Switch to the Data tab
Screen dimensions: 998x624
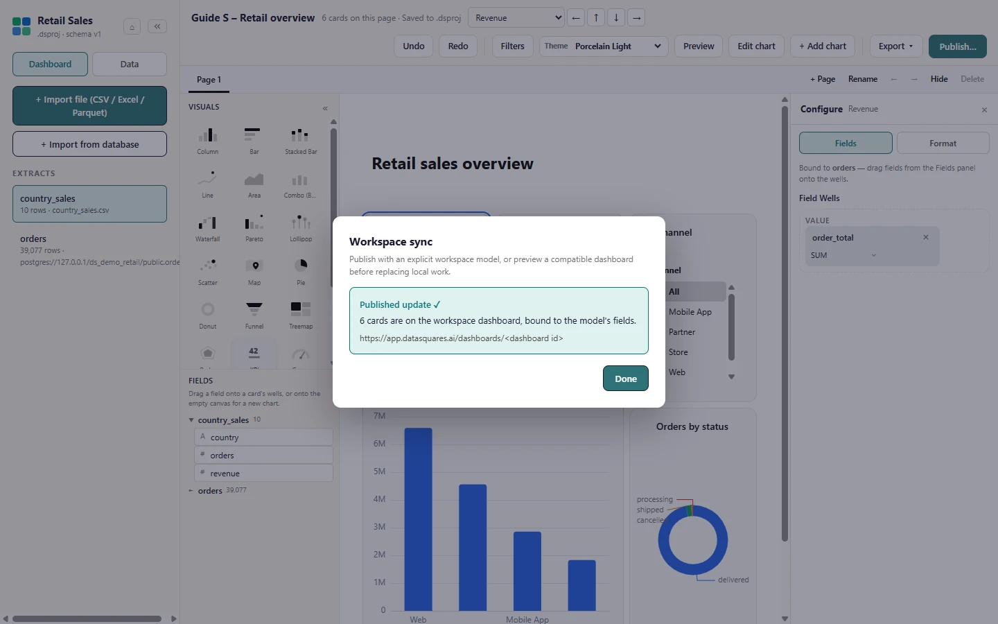pos(130,64)
